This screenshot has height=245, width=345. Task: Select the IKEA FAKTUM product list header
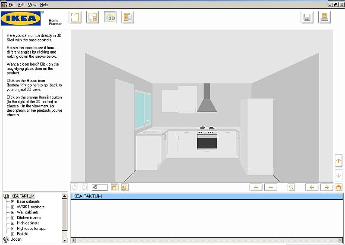pos(207,196)
